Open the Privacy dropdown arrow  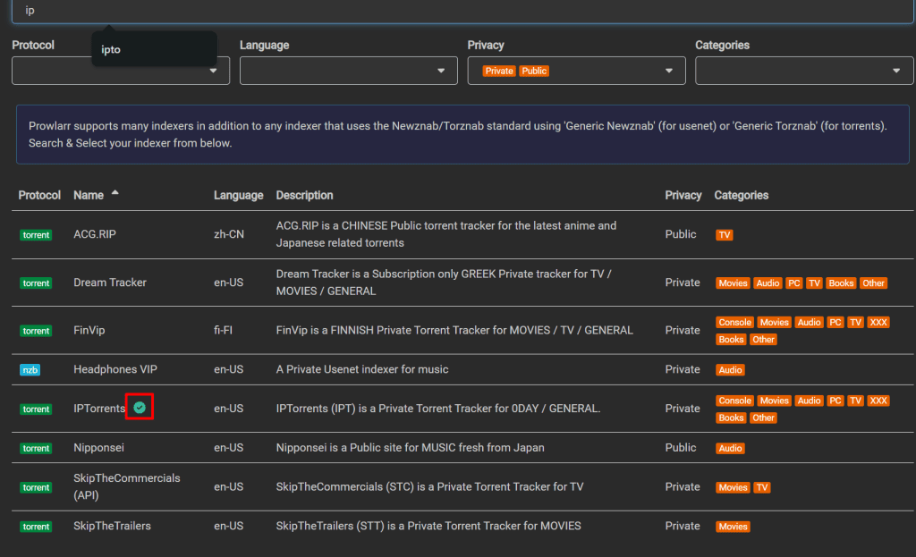pyautogui.click(x=668, y=71)
